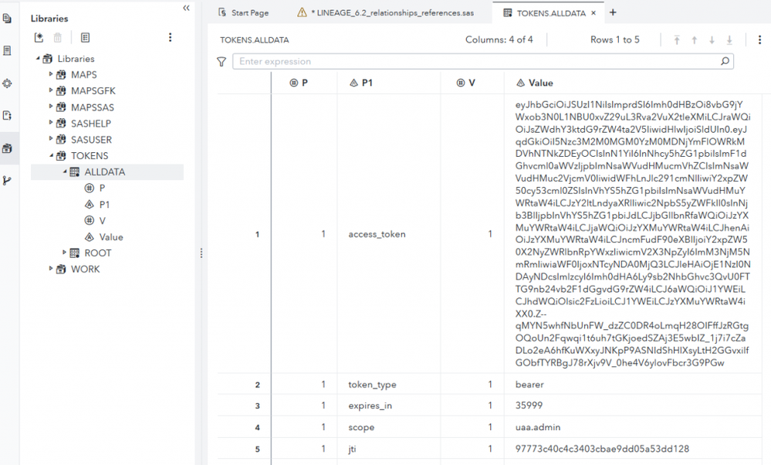Screen dimensions: 771x465
Task: Close the TOKENS.ALLDATA tab
Action: 593,13
